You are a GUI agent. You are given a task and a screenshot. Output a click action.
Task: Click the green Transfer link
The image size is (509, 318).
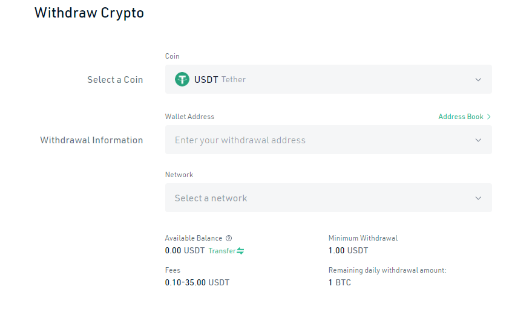pyautogui.click(x=222, y=251)
